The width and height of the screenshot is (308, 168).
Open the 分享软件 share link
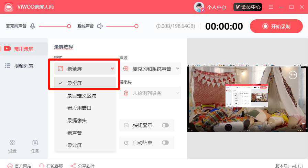(83, 166)
